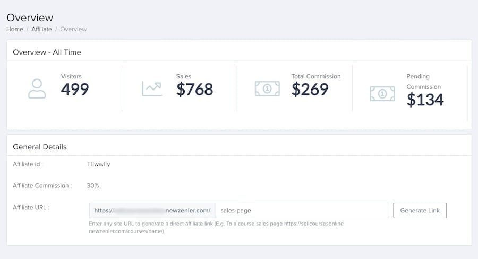Click the Total Commission money icon
Viewport: 478px width, 259px height.
click(x=267, y=88)
